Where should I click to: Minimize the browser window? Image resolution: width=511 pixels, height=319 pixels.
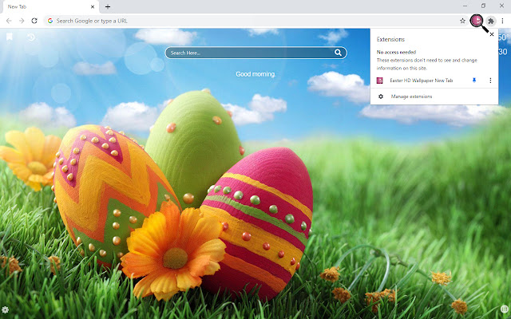(465, 6)
